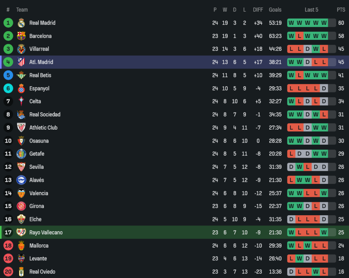Select the Villarreal yellow crest
The width and height of the screenshot is (349, 278).
[21, 49]
